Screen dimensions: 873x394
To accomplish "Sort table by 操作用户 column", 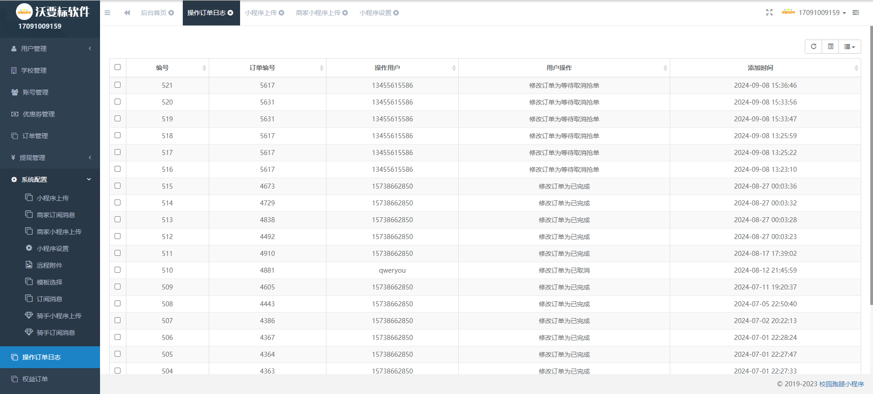I will [392, 68].
